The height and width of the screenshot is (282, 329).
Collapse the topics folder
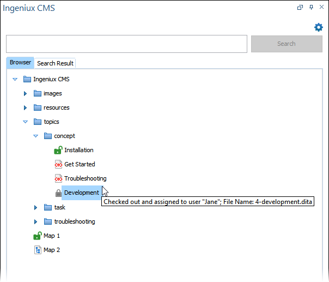25,122
